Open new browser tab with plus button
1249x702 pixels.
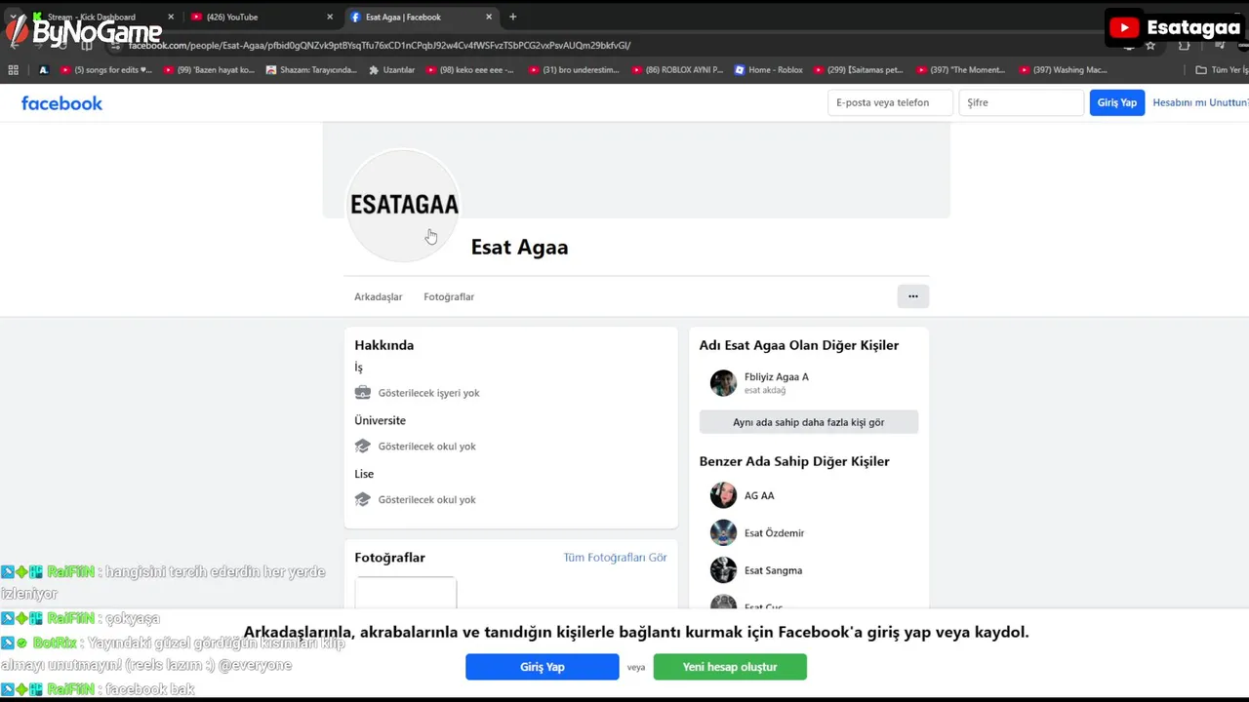click(513, 17)
